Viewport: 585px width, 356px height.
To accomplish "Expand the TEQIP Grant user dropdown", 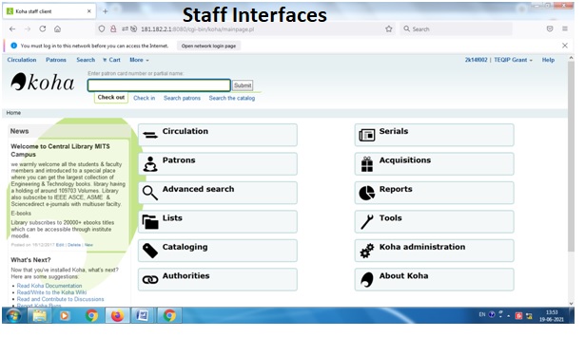I will click(514, 60).
